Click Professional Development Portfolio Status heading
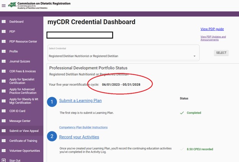 click(x=88, y=68)
